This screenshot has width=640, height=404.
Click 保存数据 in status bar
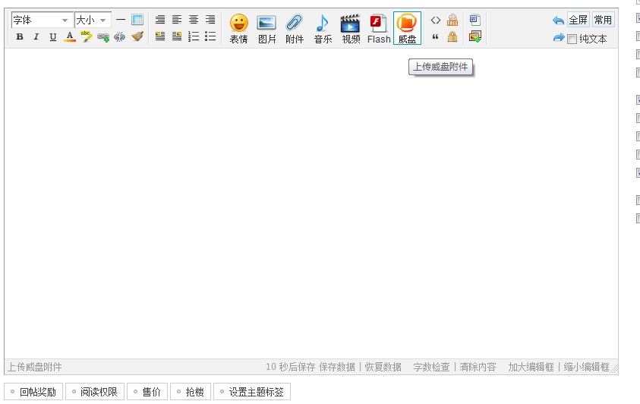[x=337, y=367]
